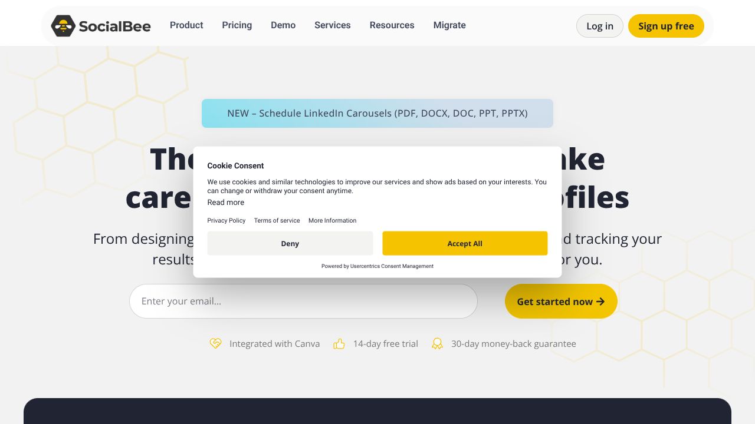Click Read more in the cookie notice
The image size is (755, 424).
click(225, 203)
